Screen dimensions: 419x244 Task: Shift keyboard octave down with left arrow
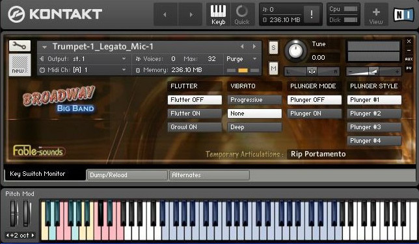pyautogui.click(x=8, y=235)
